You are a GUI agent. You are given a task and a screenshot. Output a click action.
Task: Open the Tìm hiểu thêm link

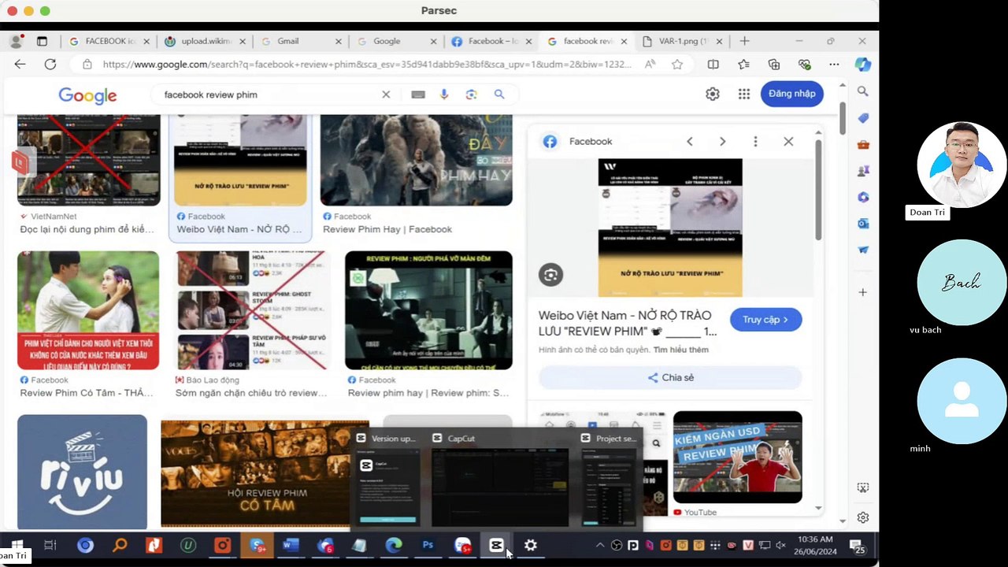681,350
